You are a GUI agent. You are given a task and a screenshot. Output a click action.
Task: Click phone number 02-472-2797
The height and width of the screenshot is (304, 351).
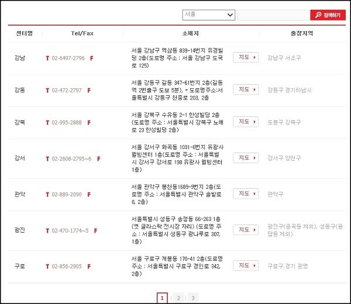67,91
